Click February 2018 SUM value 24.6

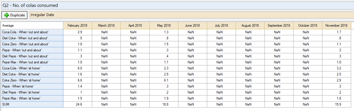[77, 104]
